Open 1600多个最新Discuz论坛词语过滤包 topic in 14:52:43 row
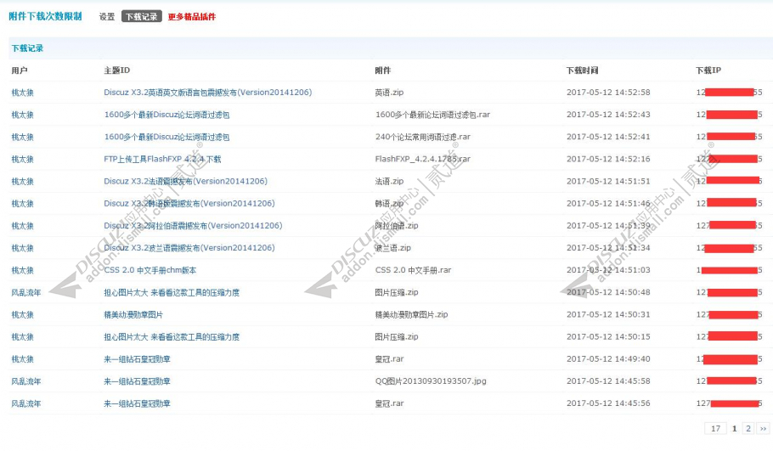Viewport: 773px width, 451px height. click(x=166, y=115)
